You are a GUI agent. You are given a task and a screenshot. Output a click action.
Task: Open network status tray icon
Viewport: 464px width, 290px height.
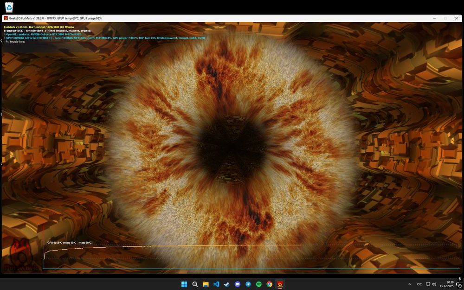tap(428, 284)
